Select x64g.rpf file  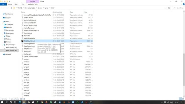(x=26, y=77)
